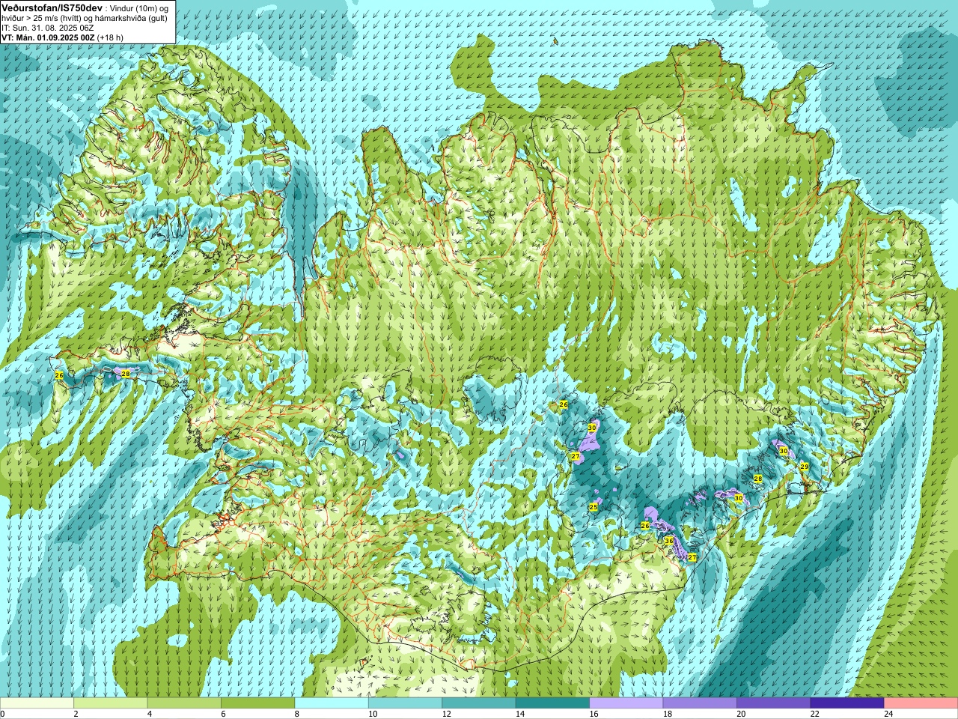Click the '(+18 h)' forecast offset text
The image size is (958, 719).
click(x=110, y=37)
